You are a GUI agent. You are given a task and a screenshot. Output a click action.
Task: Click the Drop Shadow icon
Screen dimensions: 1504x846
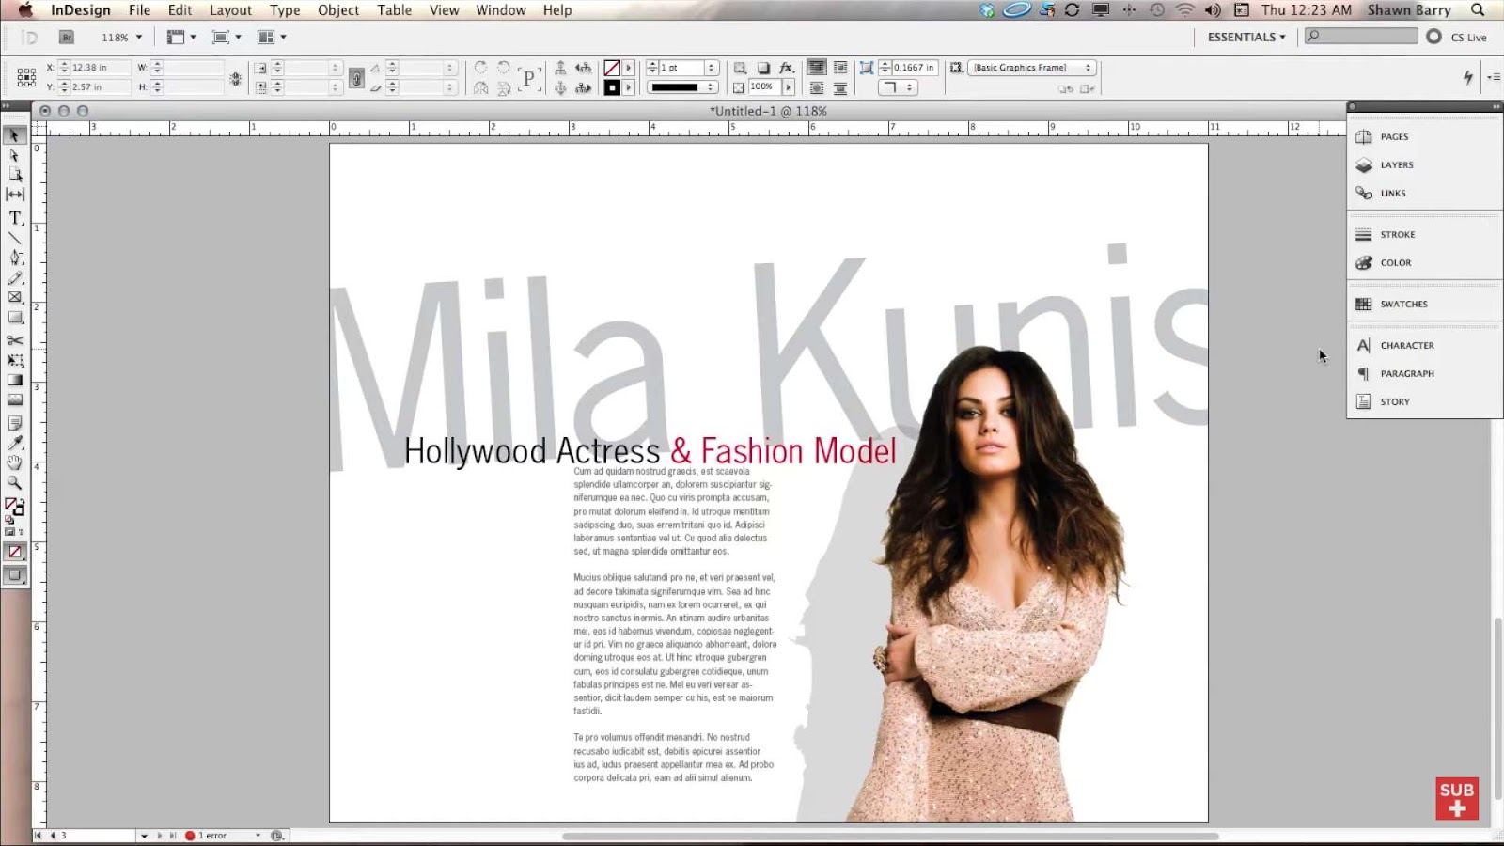(763, 68)
